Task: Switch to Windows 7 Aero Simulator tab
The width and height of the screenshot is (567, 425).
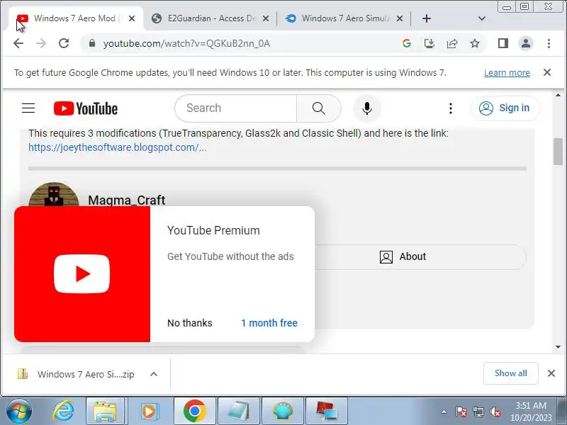Action: pos(345,18)
